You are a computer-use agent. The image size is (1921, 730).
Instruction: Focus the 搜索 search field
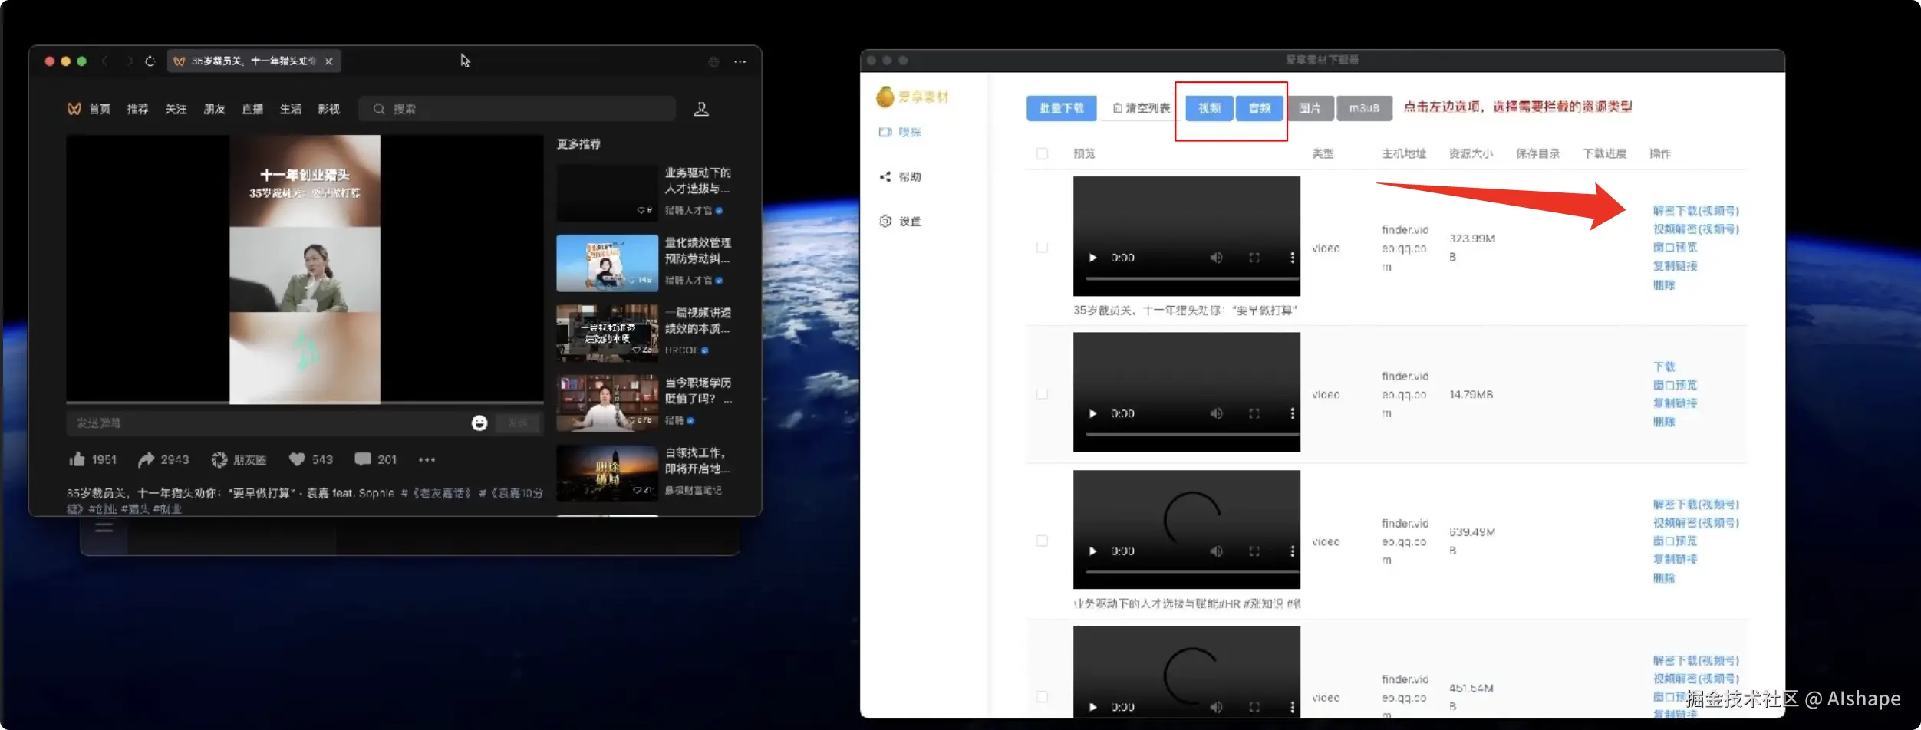(x=517, y=109)
